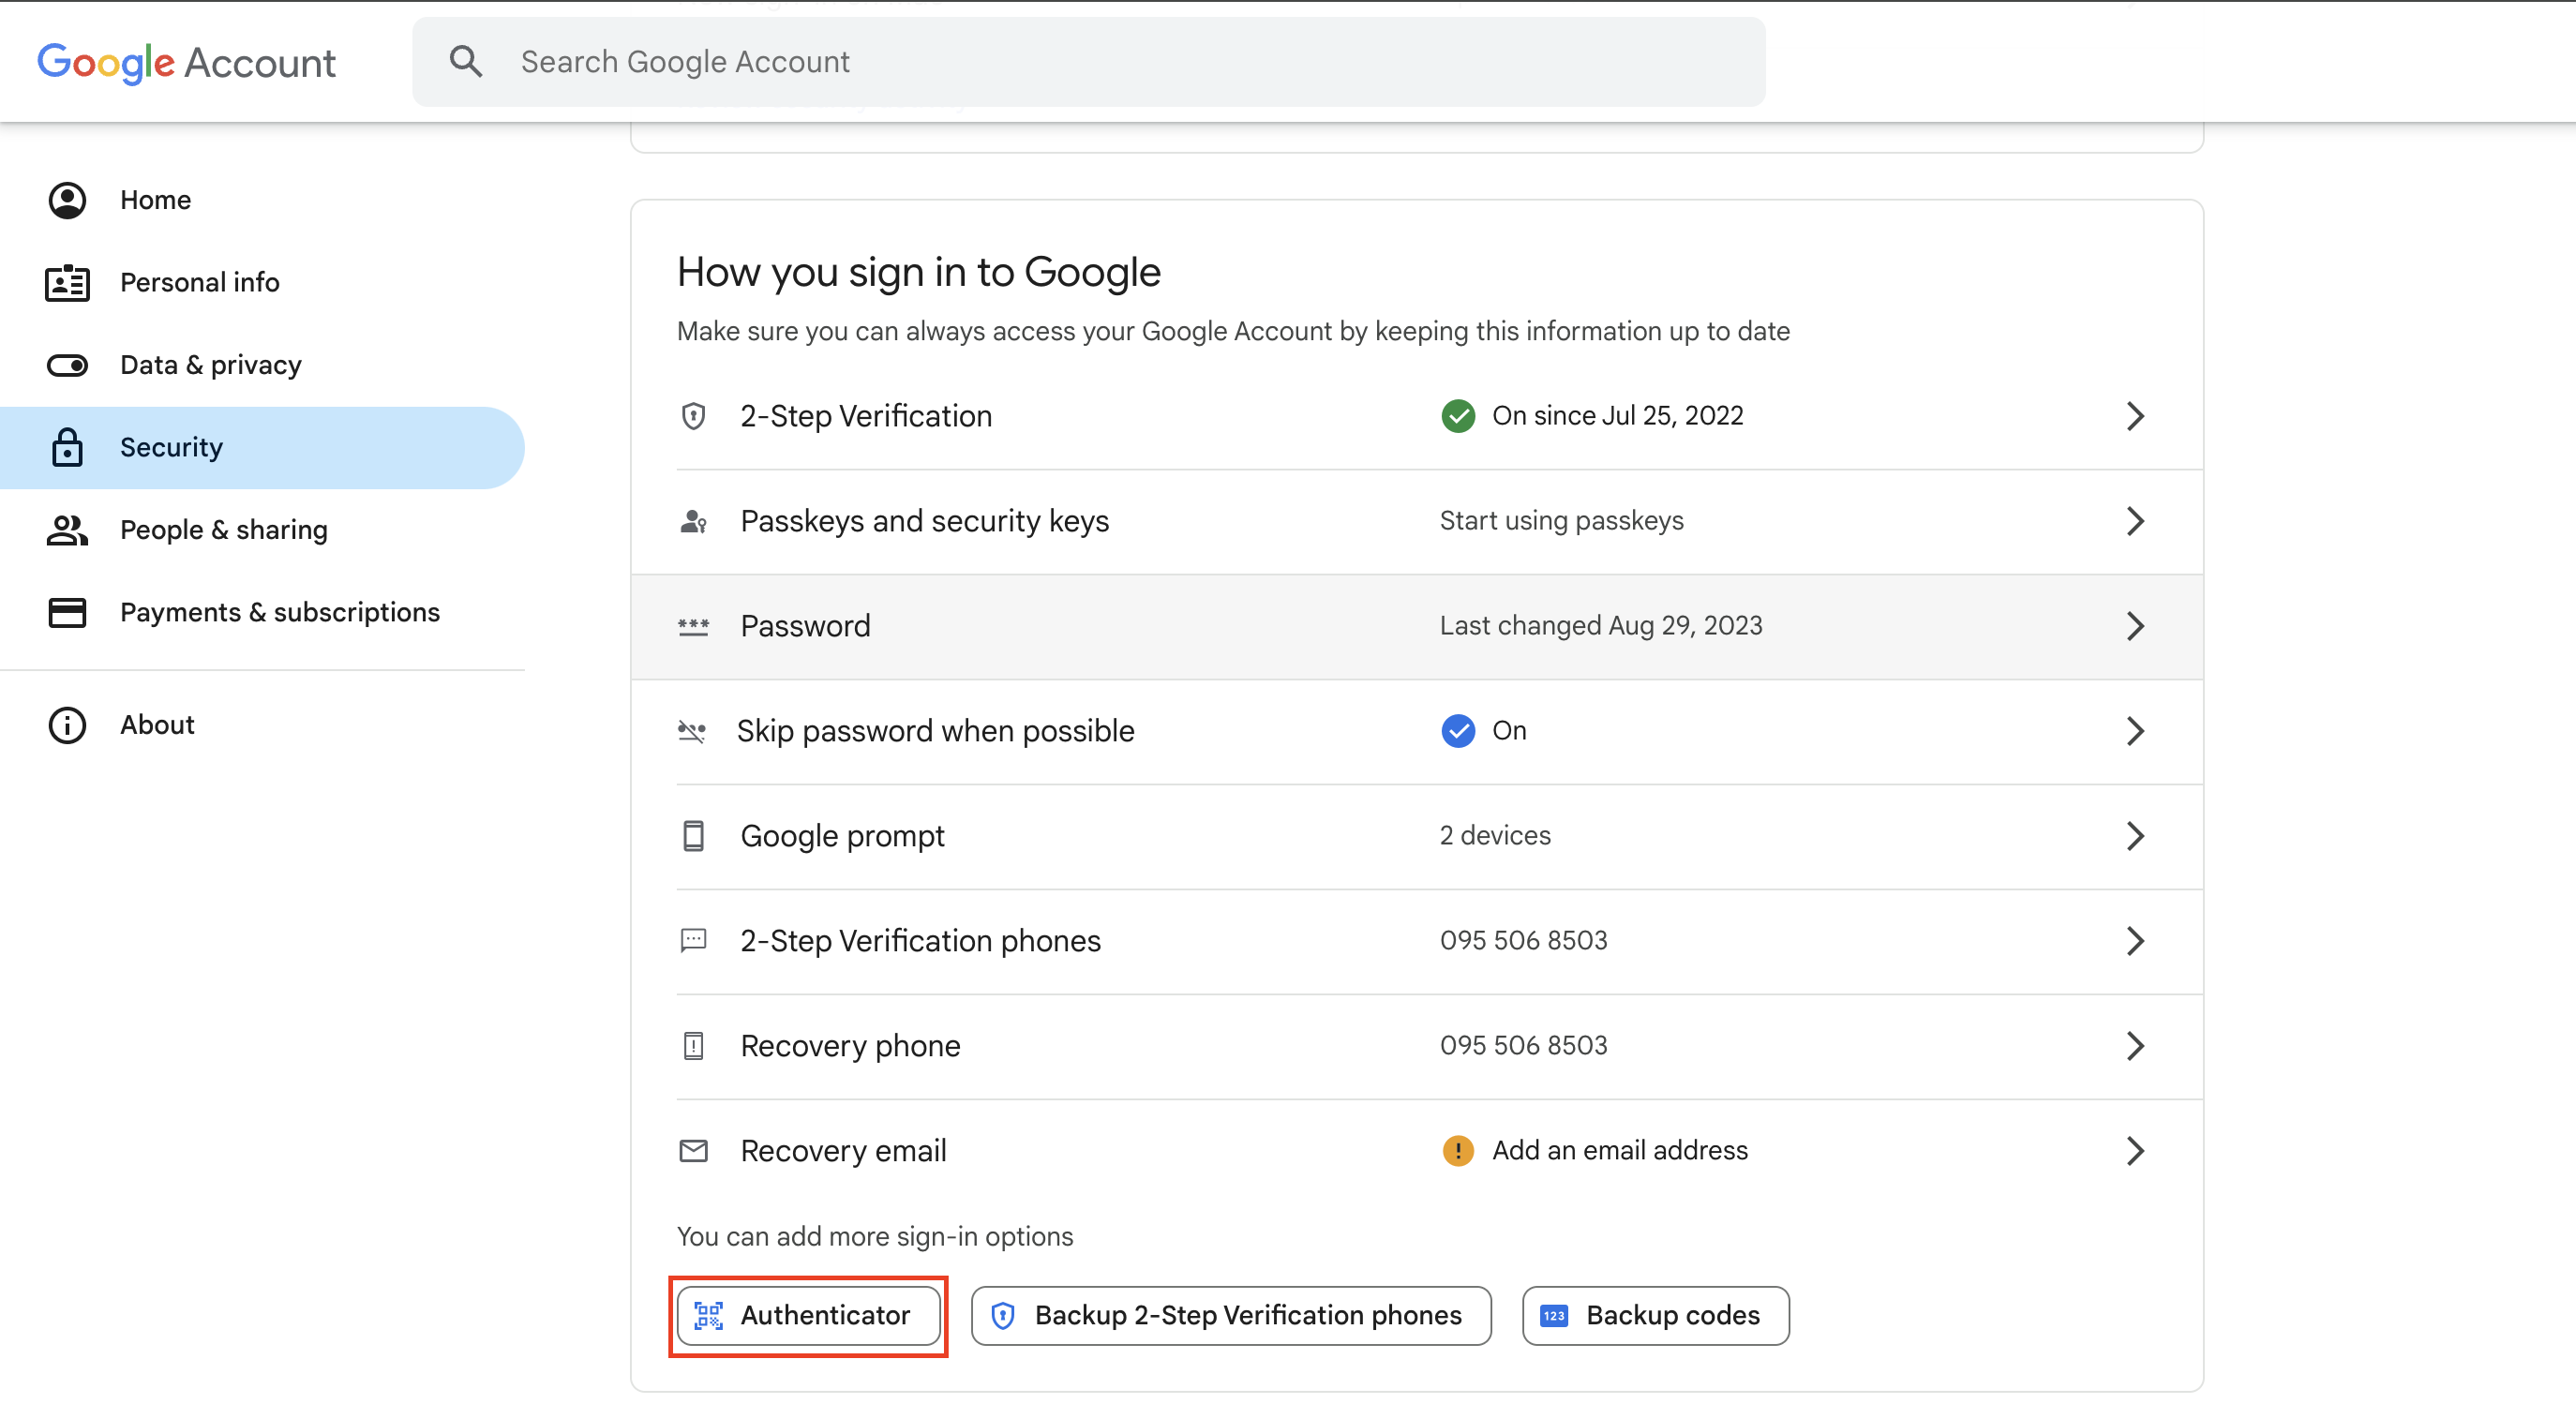The image size is (2576, 1404).
Task: Open Passkeys and security keys settings
Action: click(x=1417, y=521)
